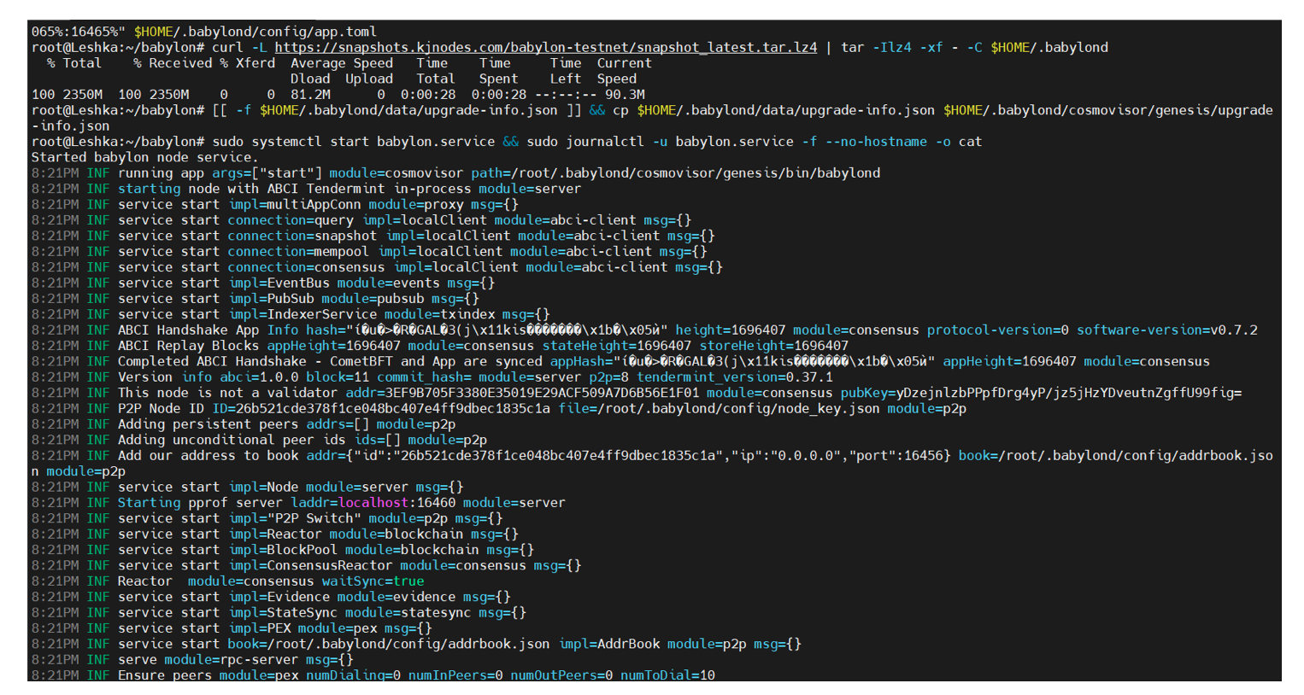This screenshot has width=1304, height=695.
Task: Select the 'This node is not a validator' line
Action: point(637,393)
